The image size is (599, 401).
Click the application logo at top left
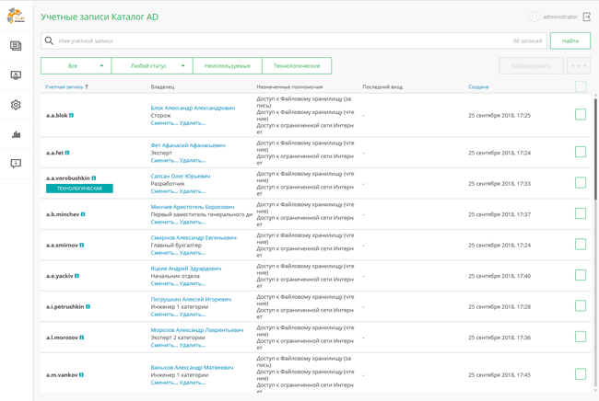pos(16,17)
